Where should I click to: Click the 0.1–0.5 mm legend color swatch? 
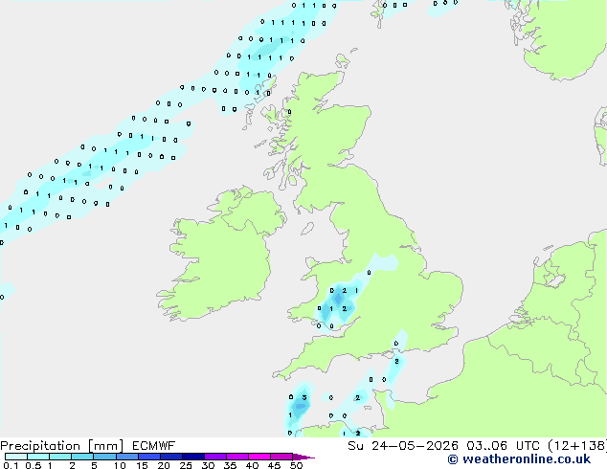click(16, 457)
